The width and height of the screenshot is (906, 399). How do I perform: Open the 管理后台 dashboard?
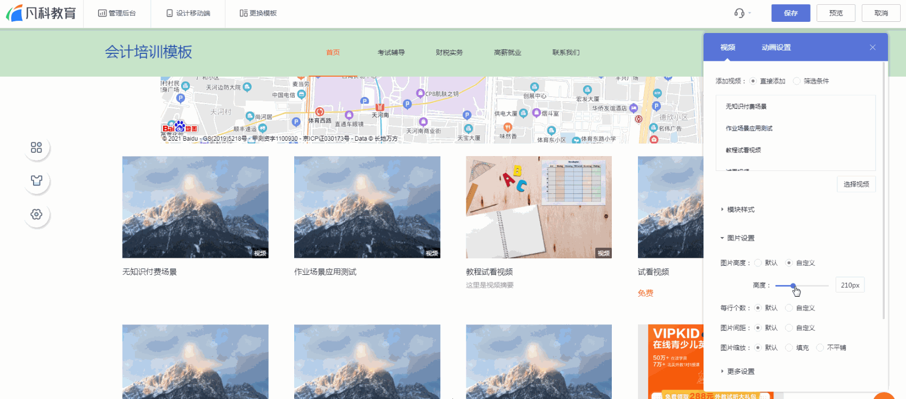tap(117, 13)
